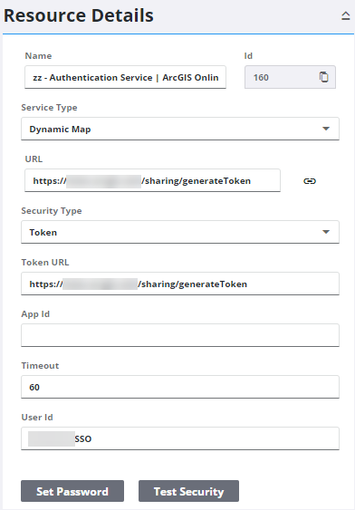Click the Token selected value
The image size is (355, 510).
[x=43, y=232]
